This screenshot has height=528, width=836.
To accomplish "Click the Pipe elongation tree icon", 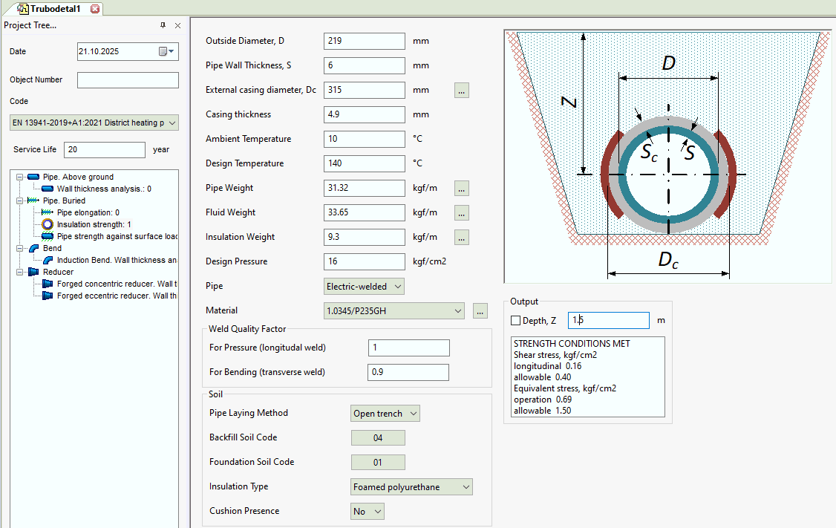I will click(x=48, y=212).
